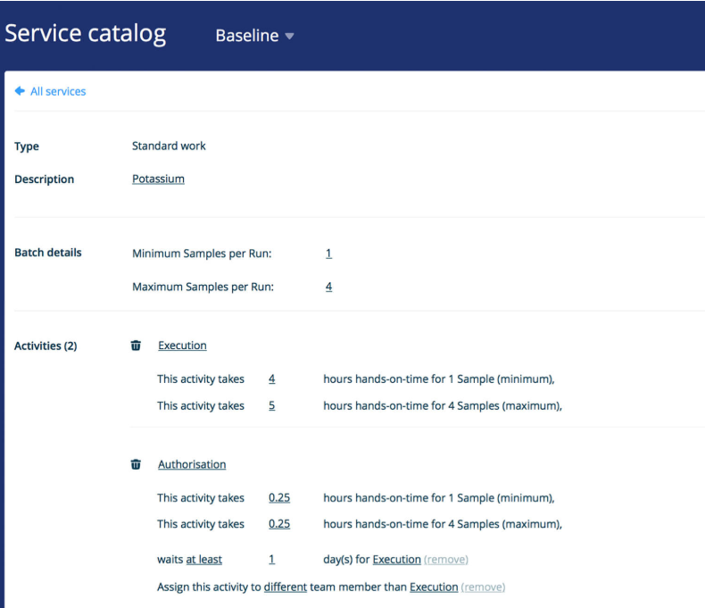Viewport: 705px width, 608px height.
Task: Open the Baseline dropdown arrow
Action: tap(289, 37)
